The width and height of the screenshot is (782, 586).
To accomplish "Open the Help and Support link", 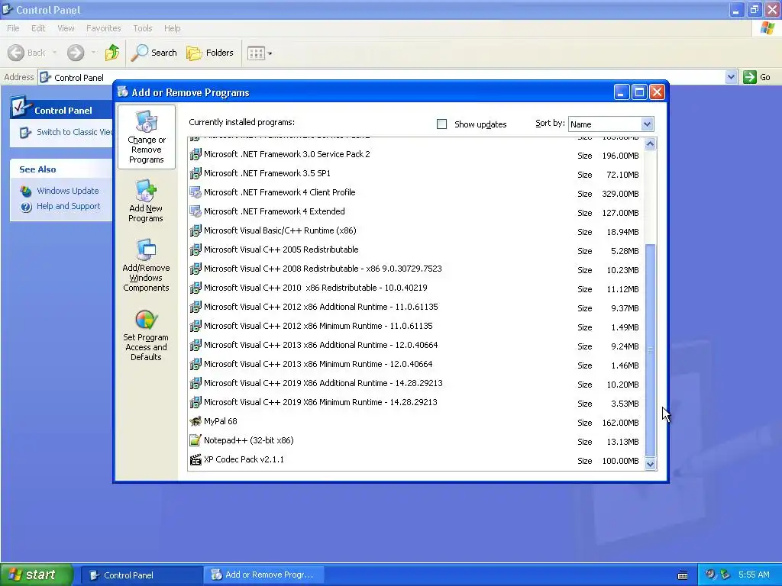I will pos(68,206).
